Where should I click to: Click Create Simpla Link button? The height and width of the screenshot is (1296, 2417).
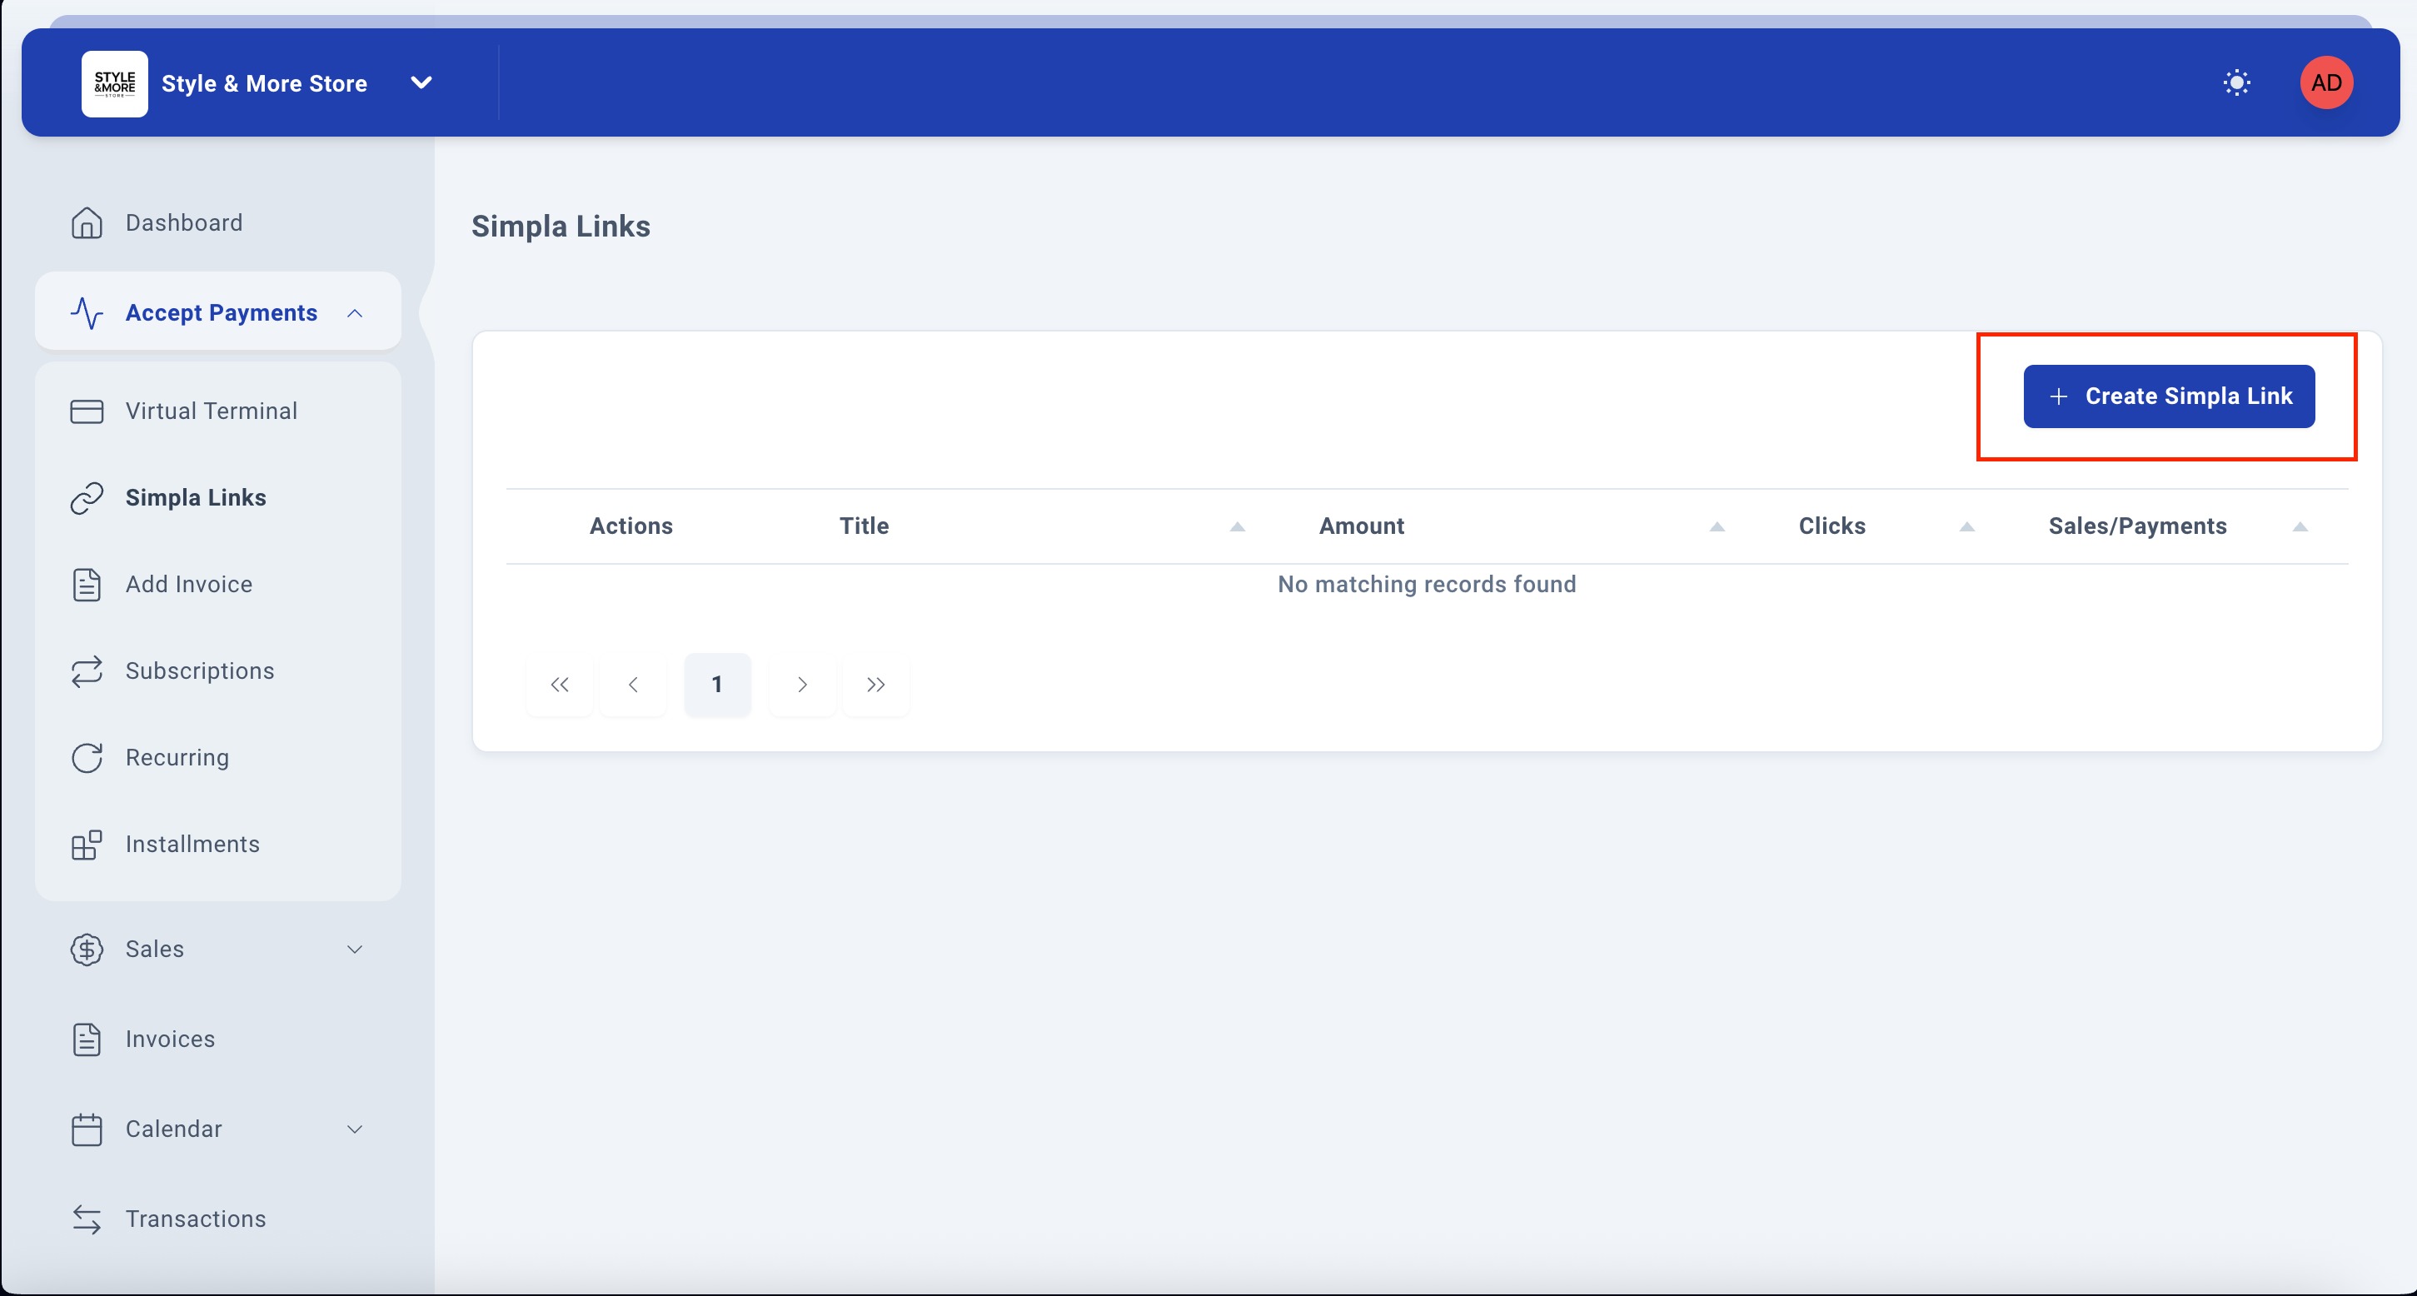2168,396
